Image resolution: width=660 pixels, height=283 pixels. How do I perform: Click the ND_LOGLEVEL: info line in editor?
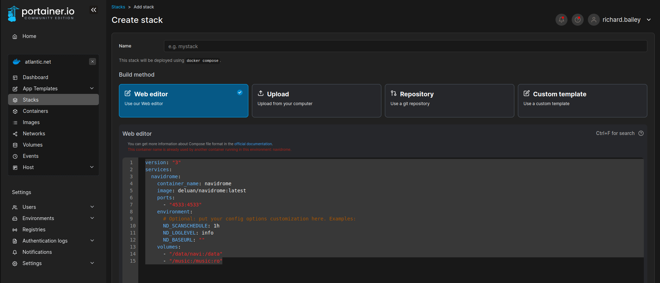[188, 233]
